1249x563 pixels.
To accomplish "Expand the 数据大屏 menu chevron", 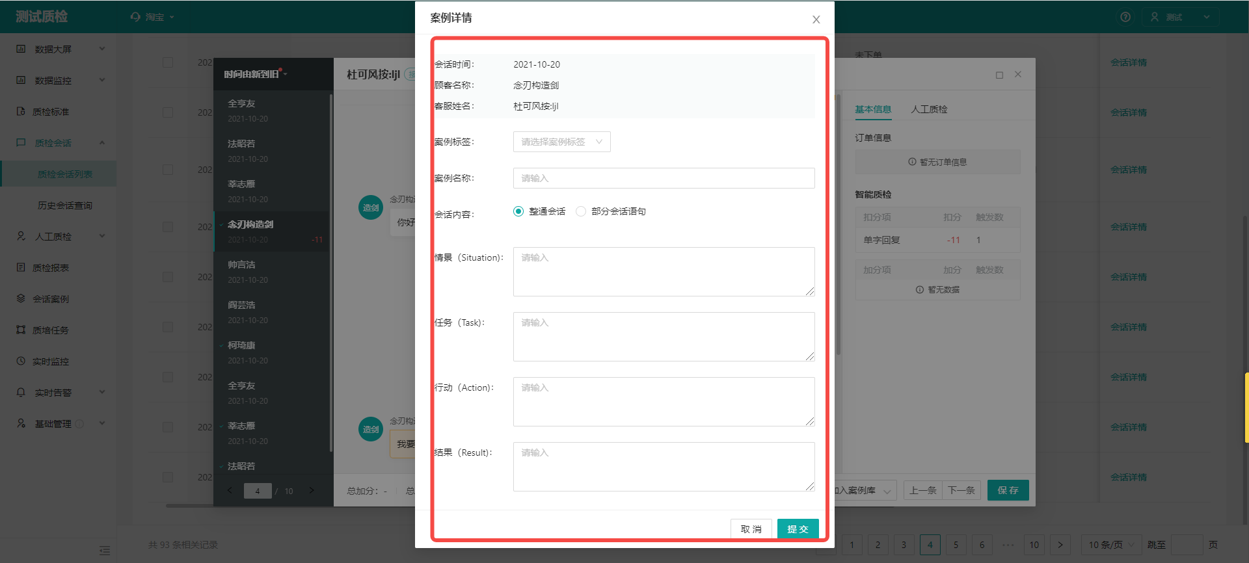I will (102, 49).
